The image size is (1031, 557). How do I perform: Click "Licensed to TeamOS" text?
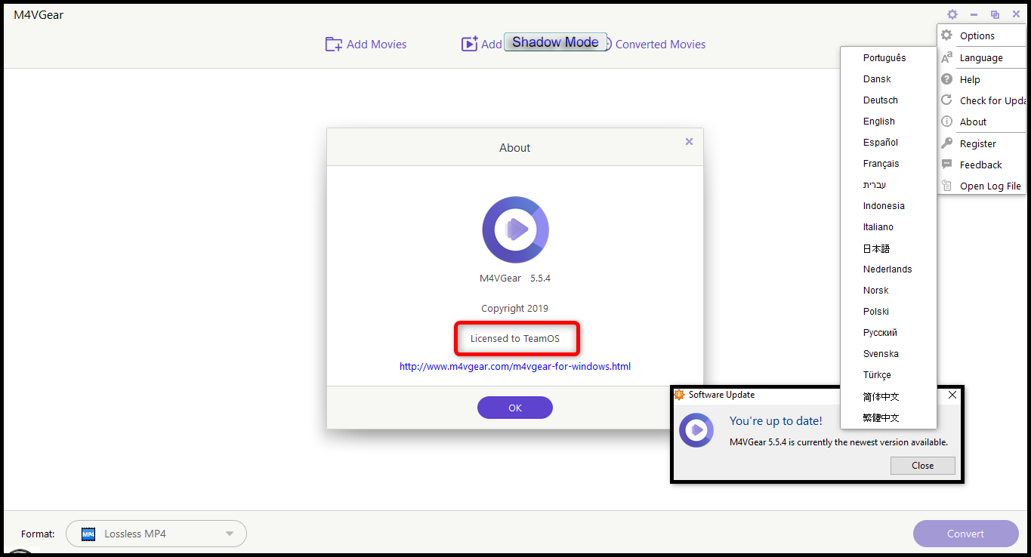515,338
